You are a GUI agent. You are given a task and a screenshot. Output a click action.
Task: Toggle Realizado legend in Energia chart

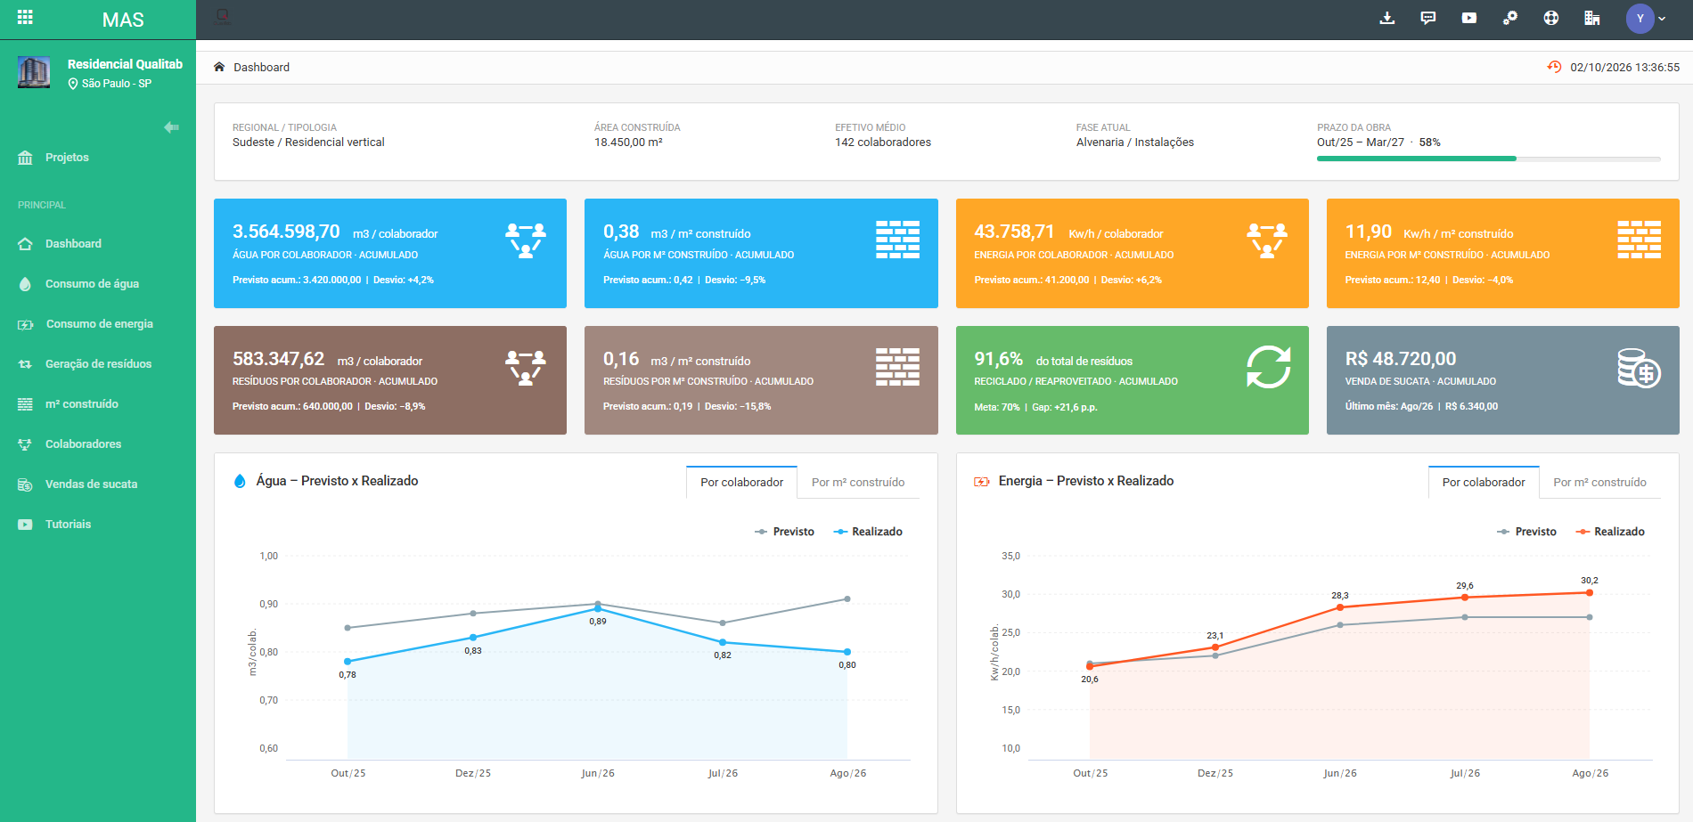[x=1610, y=532]
